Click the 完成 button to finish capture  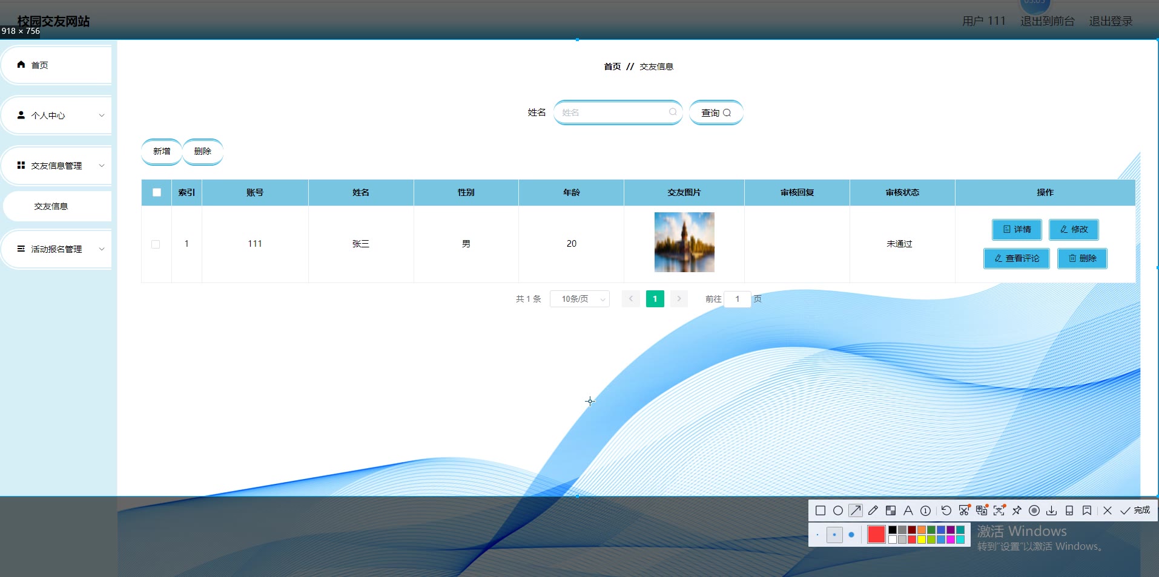(1135, 510)
